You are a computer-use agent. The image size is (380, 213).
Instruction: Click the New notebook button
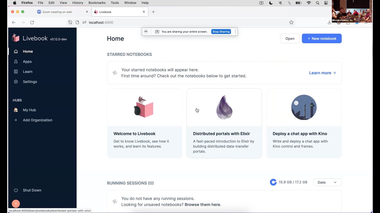[x=322, y=38]
